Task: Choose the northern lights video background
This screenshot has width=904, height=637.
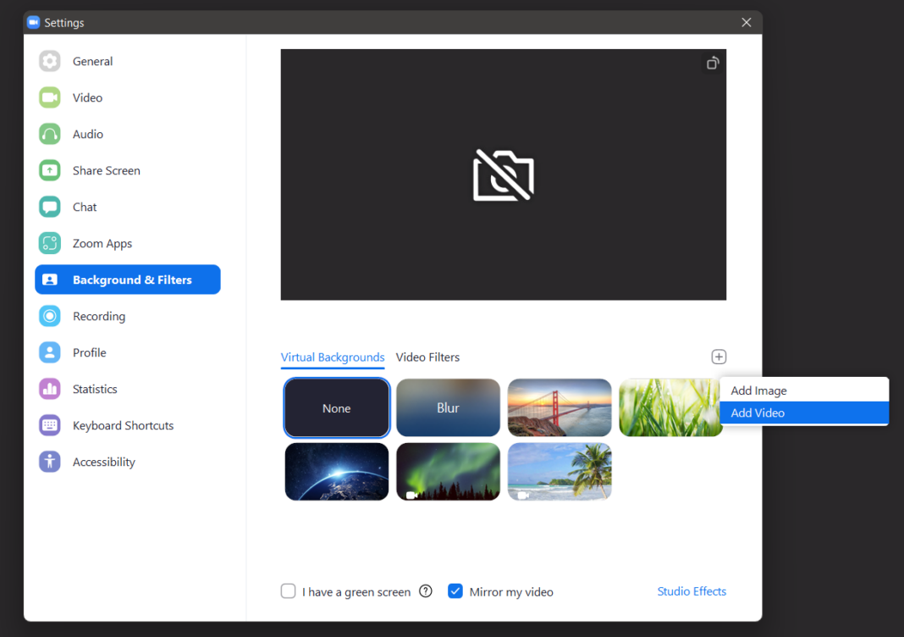Action: coord(448,472)
